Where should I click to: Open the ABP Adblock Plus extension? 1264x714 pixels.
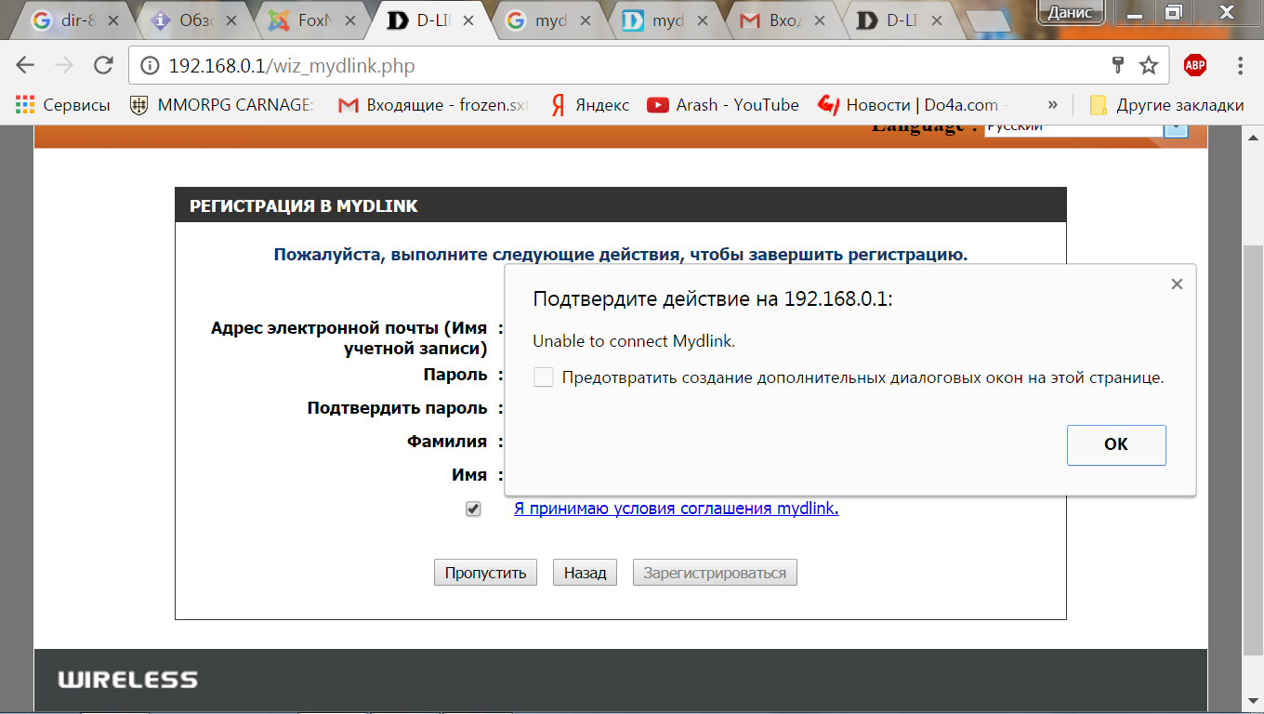click(x=1195, y=65)
